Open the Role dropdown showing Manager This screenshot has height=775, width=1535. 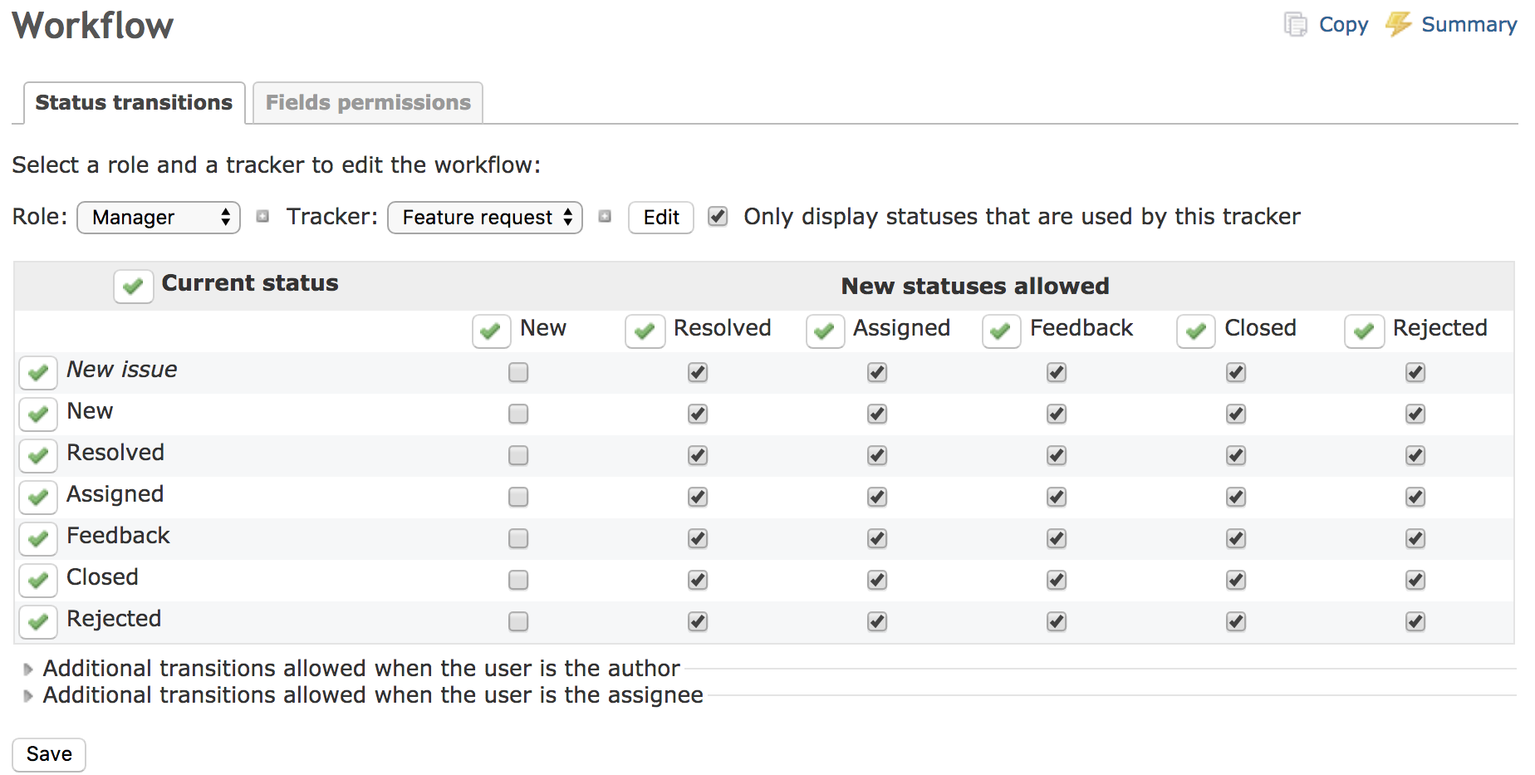pos(159,218)
